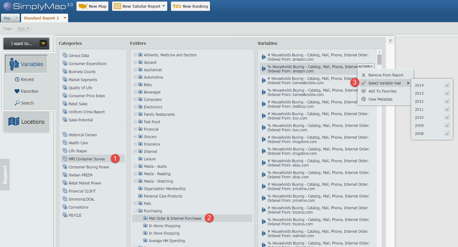
Task: Click the Average HH Spending folder icon
Action: click(145, 240)
